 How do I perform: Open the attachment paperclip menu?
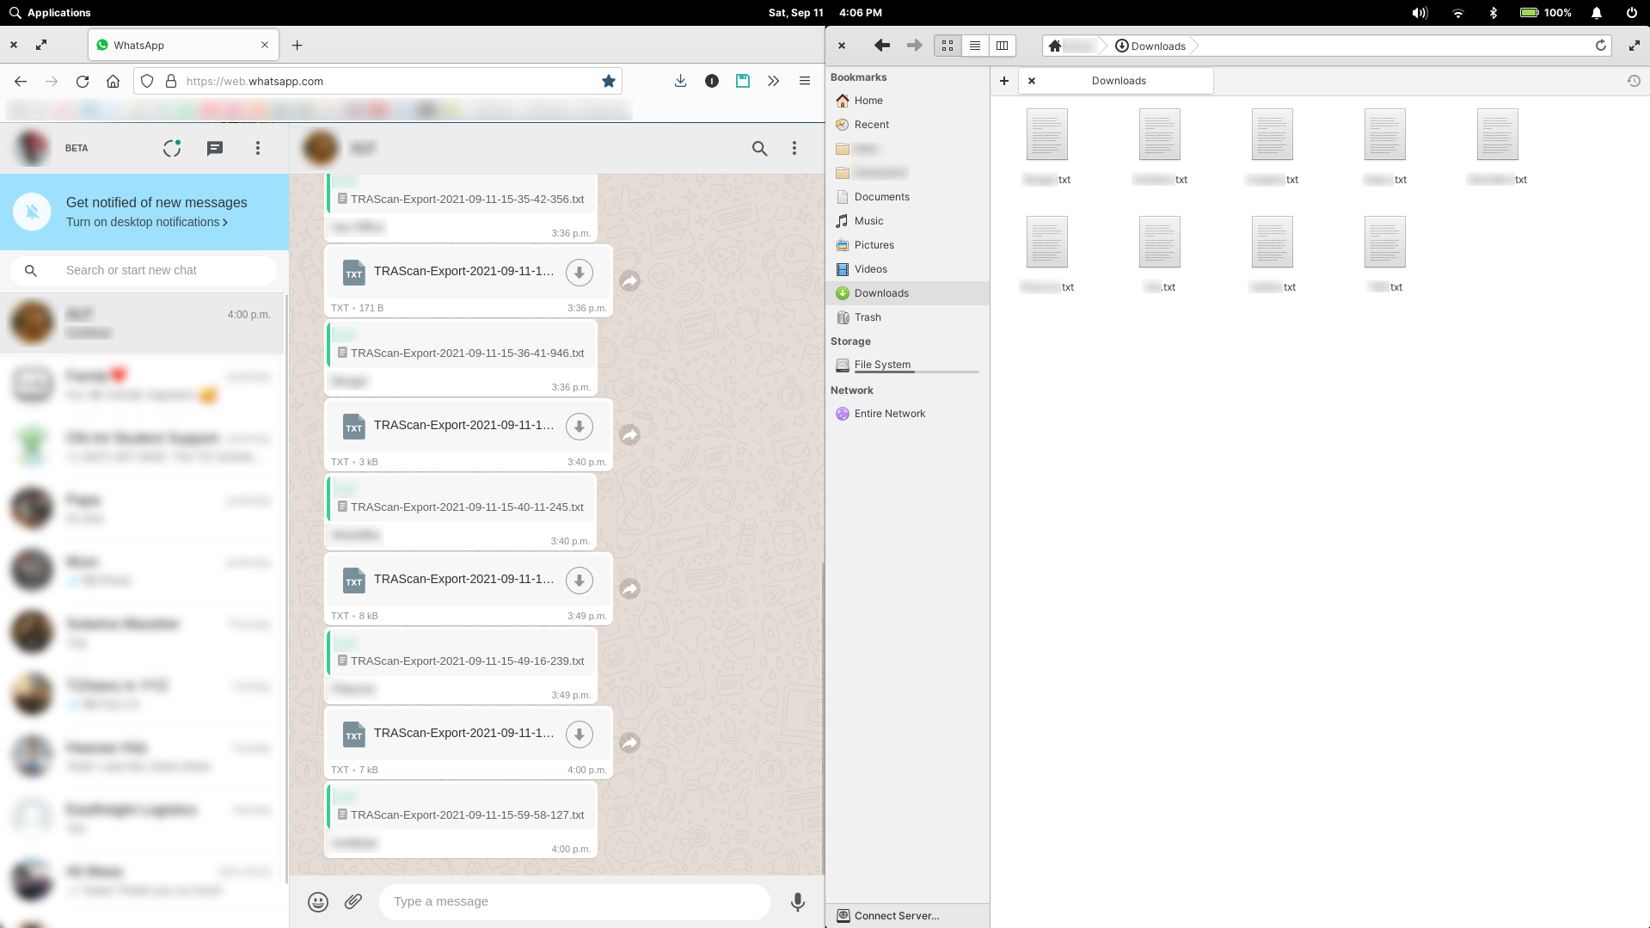pyautogui.click(x=353, y=901)
